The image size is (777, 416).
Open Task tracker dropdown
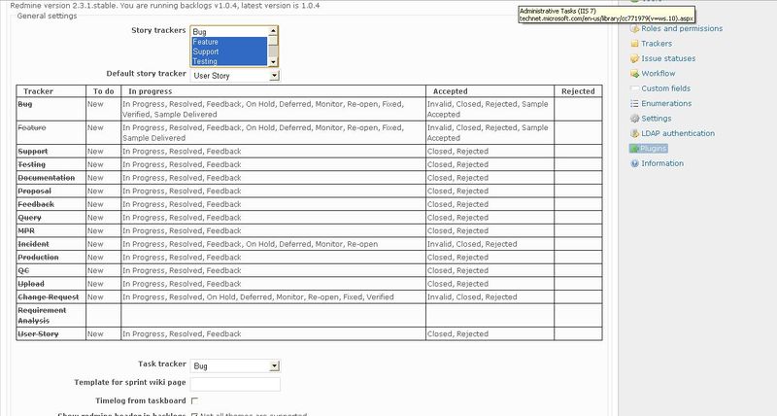coord(235,365)
